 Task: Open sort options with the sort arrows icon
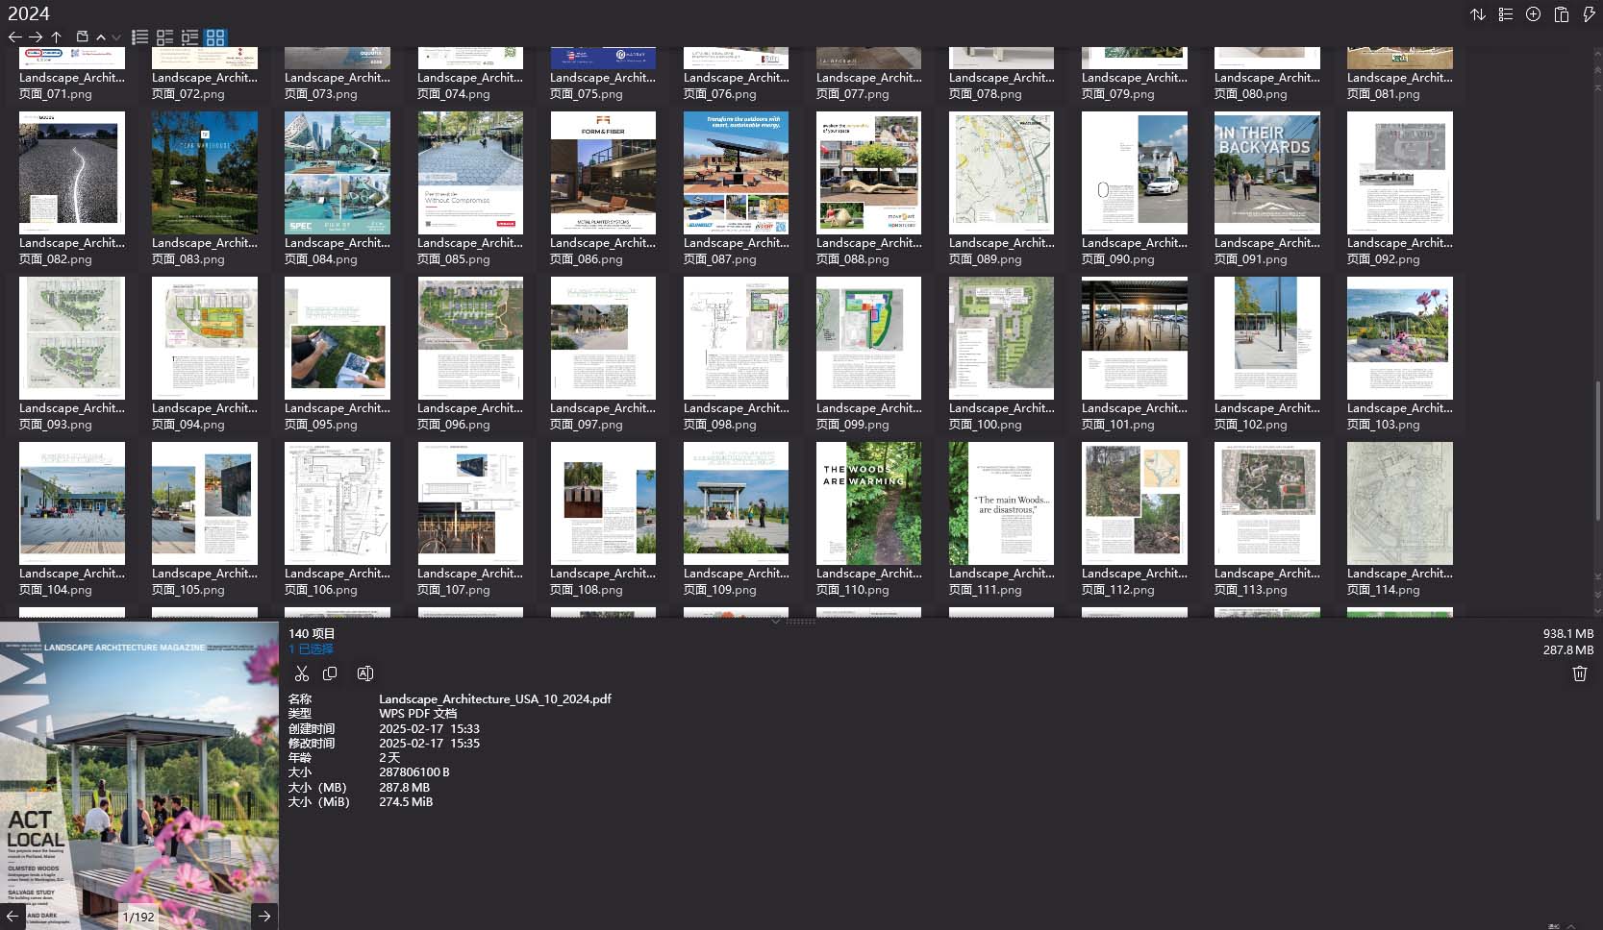(1478, 14)
